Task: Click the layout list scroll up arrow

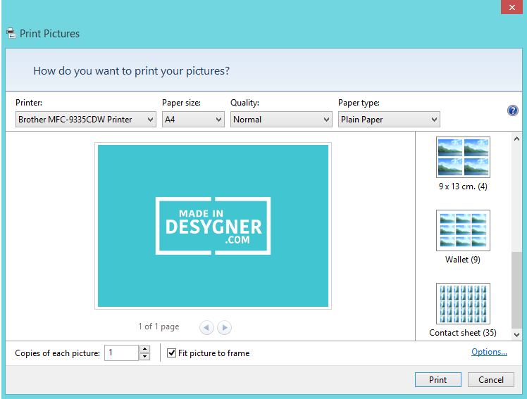Action: point(516,139)
